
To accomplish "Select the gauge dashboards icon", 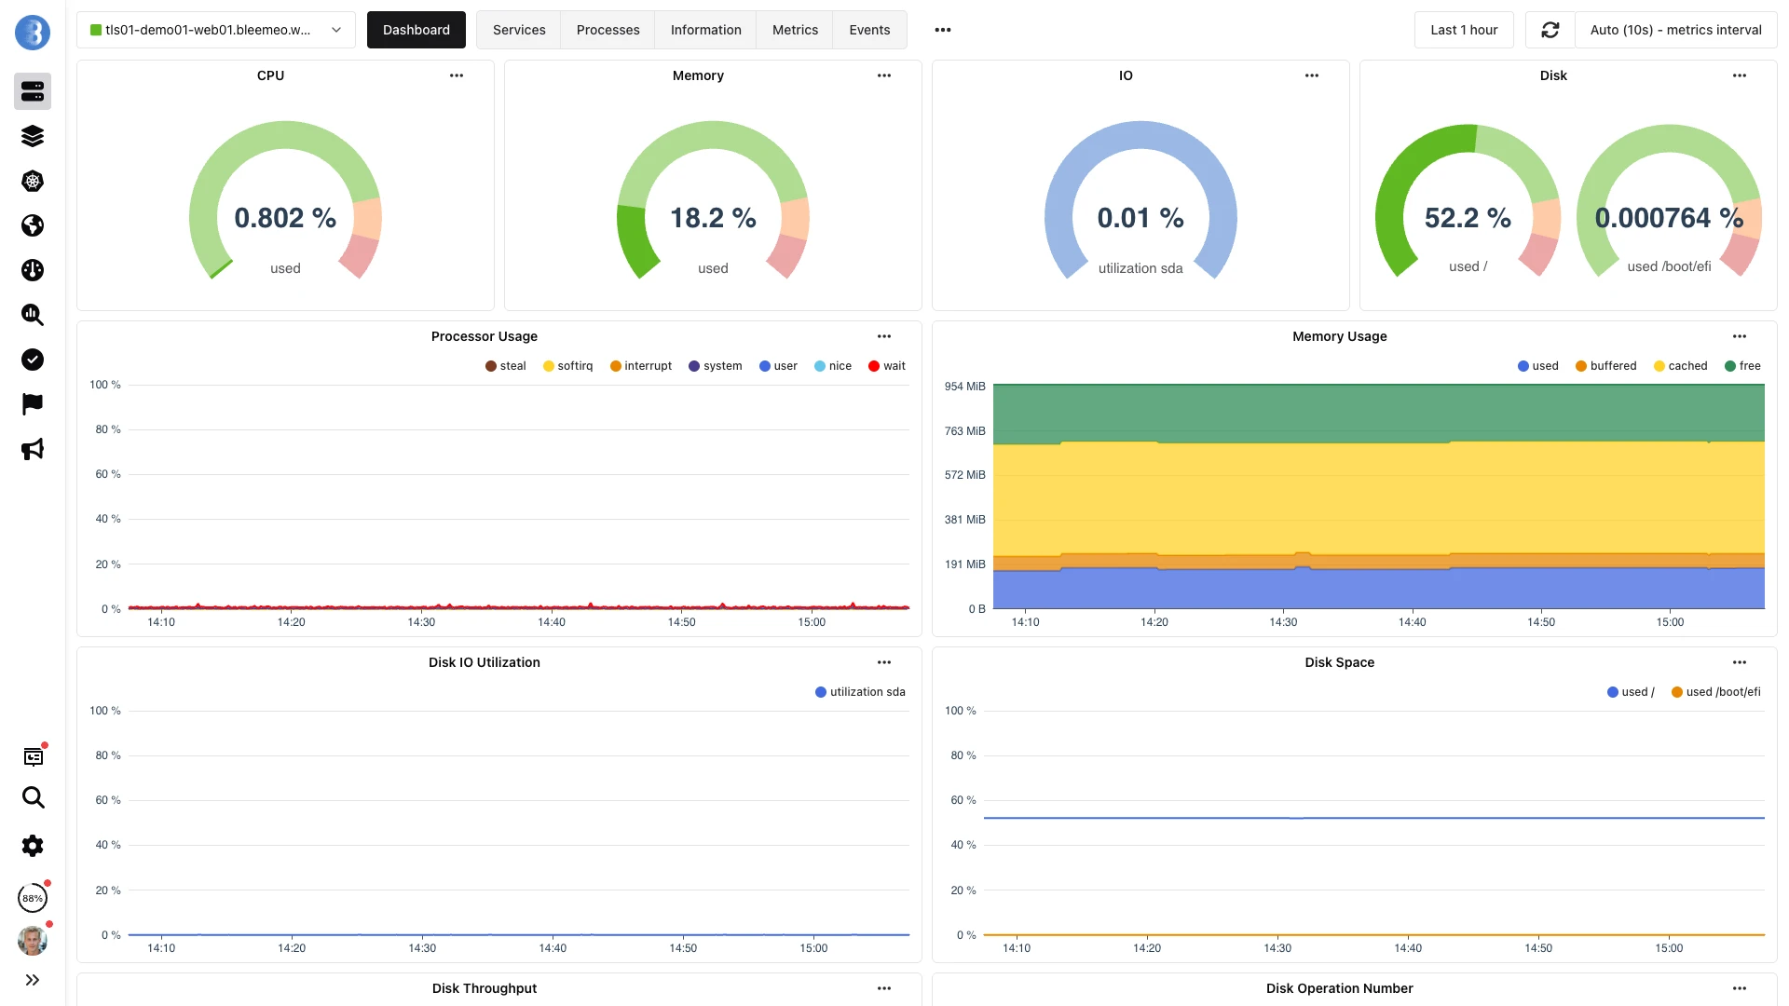I will pos(33,270).
